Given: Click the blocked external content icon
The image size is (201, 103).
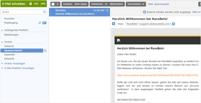Looking at the screenshot, I should (145, 12).
